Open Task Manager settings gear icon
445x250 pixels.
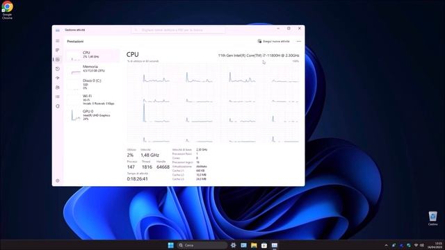click(x=58, y=181)
